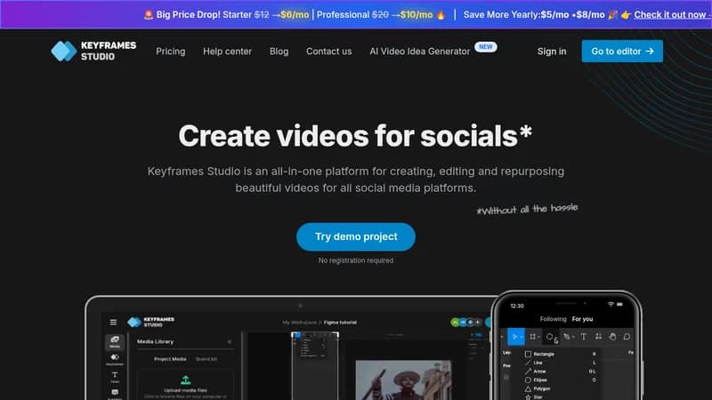Select the Text T tool on phone toolbar
Image resolution: width=712 pixels, height=400 pixels.
584,337
